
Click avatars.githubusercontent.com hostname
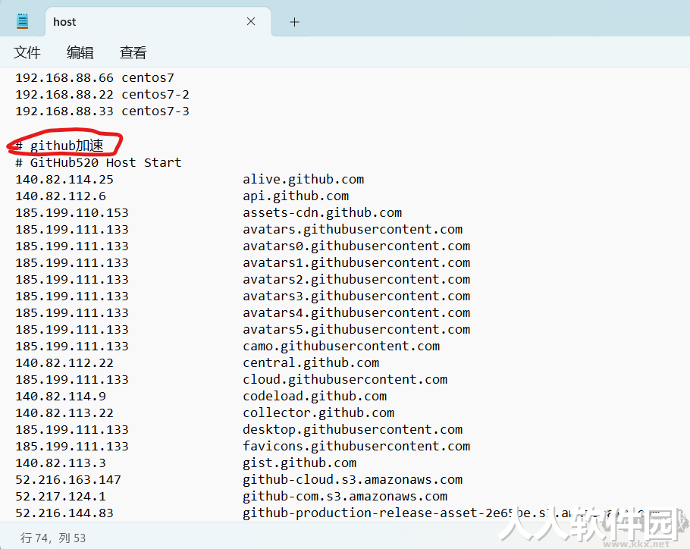pyautogui.click(x=353, y=229)
